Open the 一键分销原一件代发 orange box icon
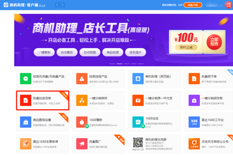This screenshot has height=155, width=233. [138, 100]
